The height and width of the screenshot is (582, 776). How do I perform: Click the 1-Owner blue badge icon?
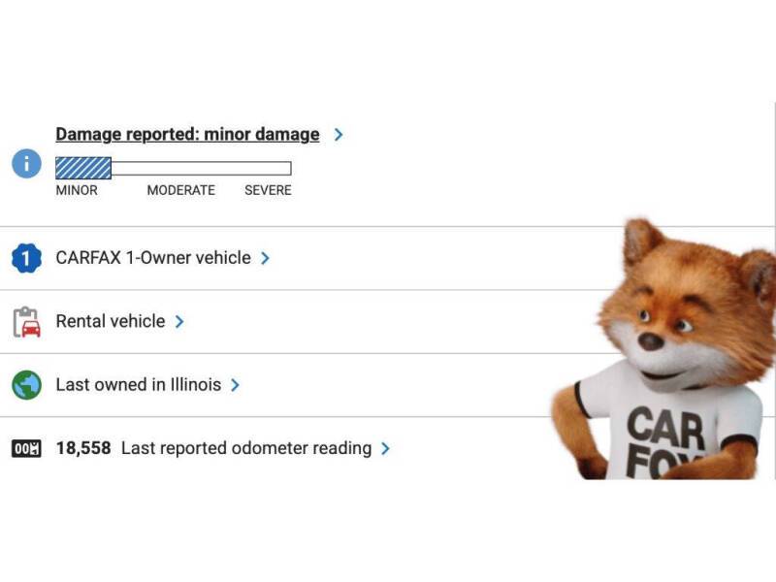point(26,258)
